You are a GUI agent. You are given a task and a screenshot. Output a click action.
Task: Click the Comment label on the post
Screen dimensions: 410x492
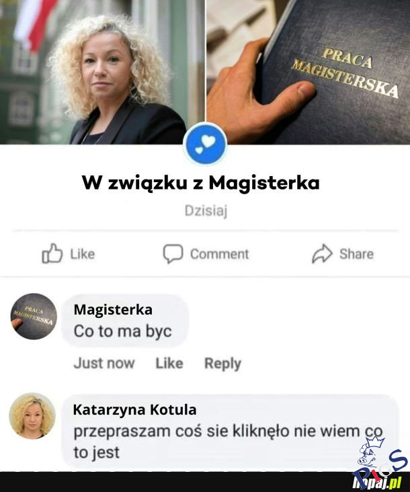(x=220, y=254)
